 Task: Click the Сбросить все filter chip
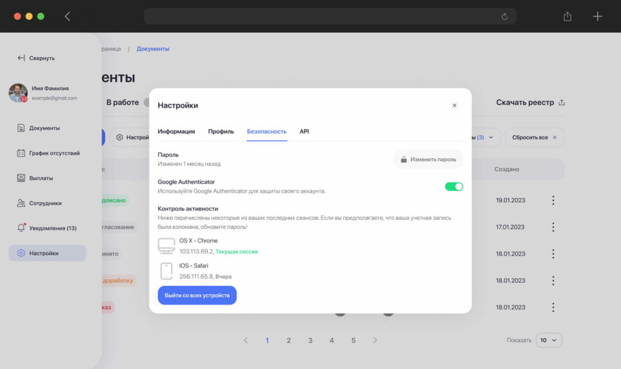534,137
